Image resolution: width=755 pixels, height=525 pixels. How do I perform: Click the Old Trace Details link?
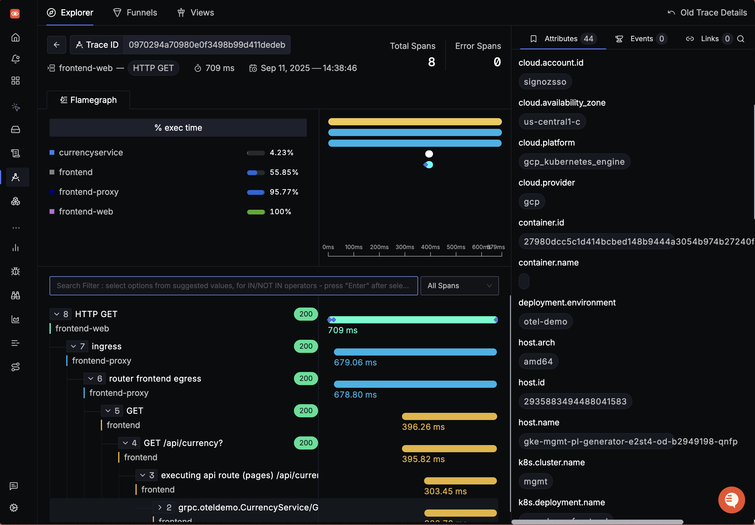713,13
